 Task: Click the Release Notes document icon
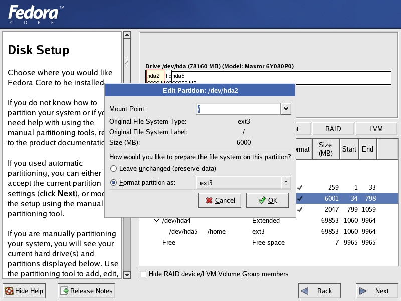click(64, 291)
